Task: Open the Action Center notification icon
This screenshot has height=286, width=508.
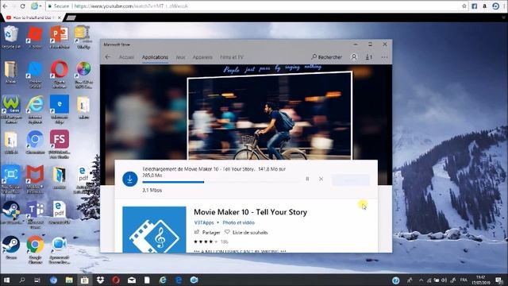Action: 499,280
